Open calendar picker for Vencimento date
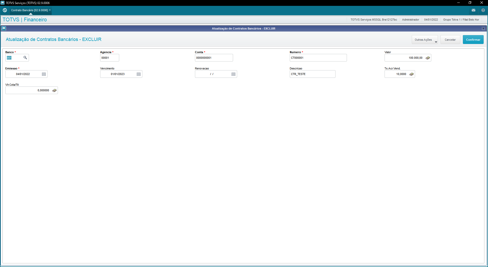This screenshot has width=488, height=267. (x=139, y=74)
